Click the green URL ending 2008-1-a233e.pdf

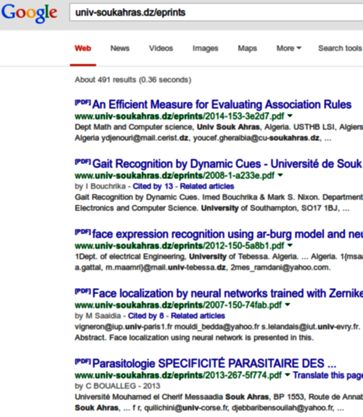click(175, 176)
